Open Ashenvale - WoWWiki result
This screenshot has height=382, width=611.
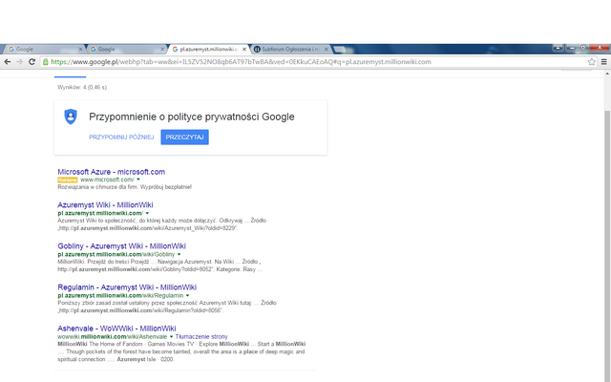[116, 329]
